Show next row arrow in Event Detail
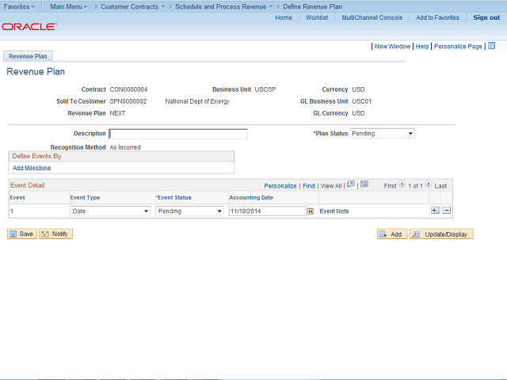 (x=428, y=184)
